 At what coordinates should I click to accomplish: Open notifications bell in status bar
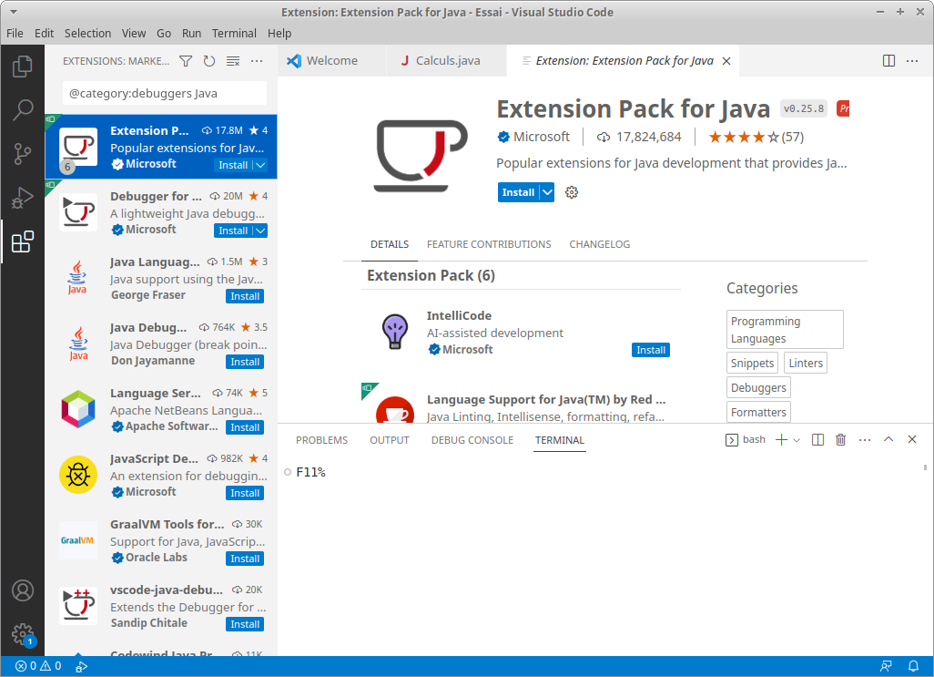913,666
